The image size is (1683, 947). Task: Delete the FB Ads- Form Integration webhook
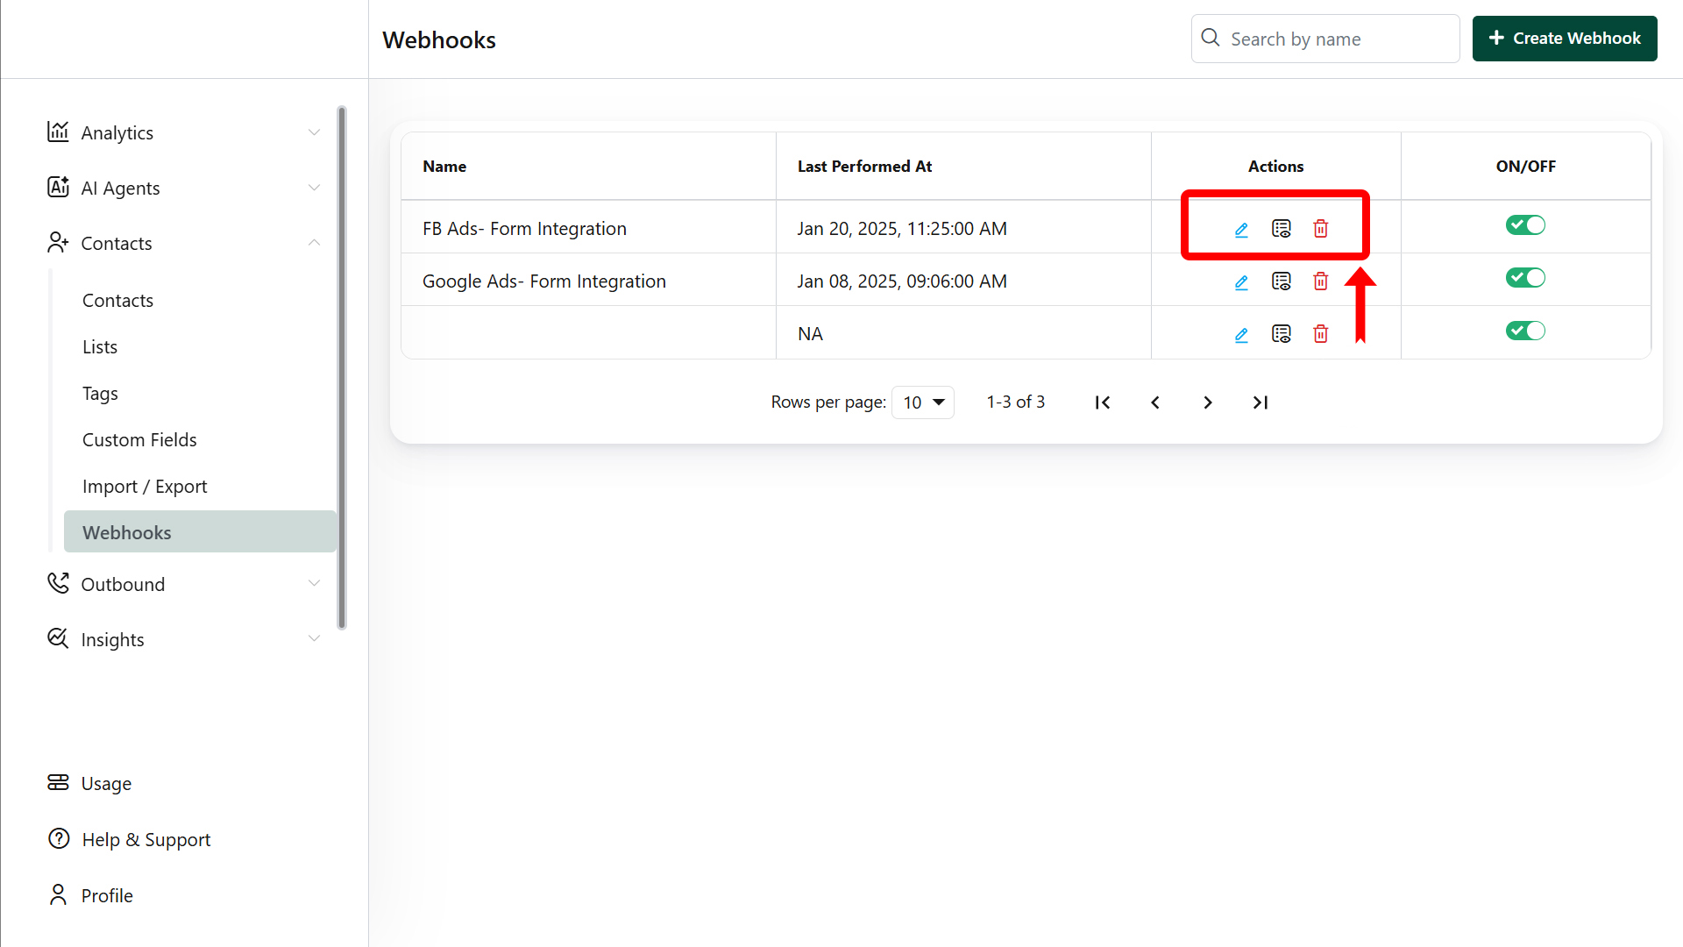[x=1321, y=229]
